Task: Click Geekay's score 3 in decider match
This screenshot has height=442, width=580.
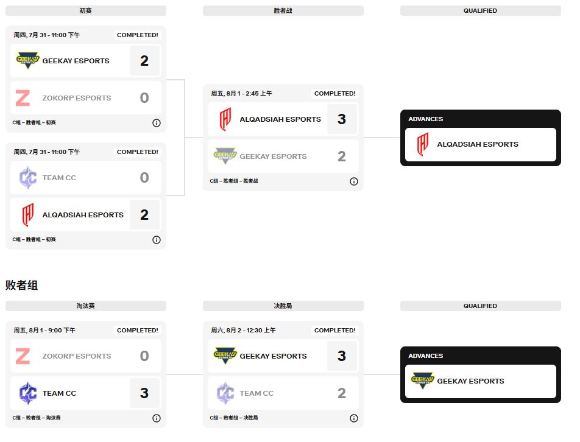Action: (342, 356)
